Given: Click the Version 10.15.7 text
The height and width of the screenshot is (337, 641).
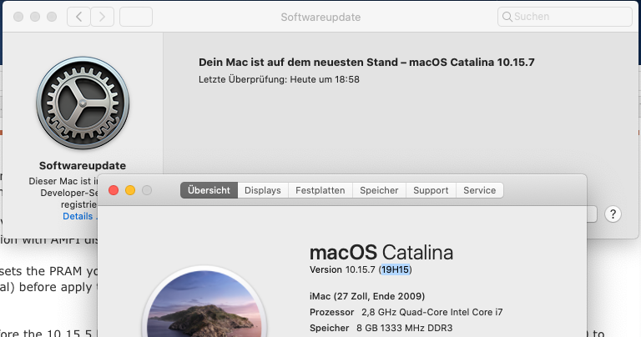Looking at the screenshot, I should click(342, 269).
